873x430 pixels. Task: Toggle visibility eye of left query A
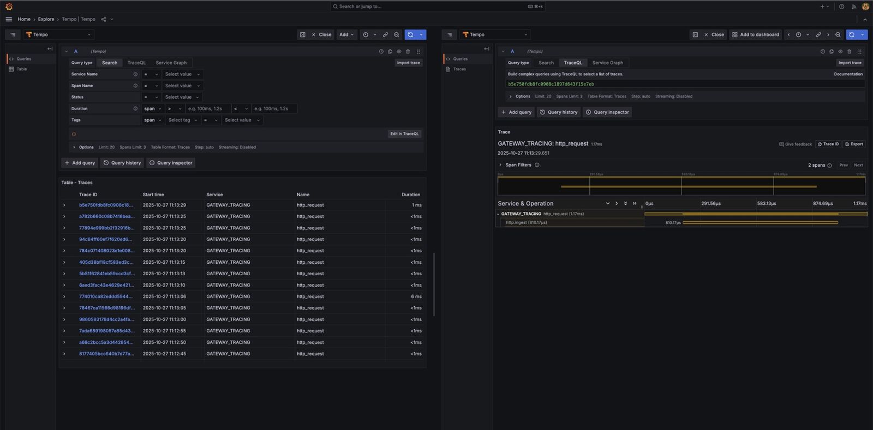coord(399,51)
